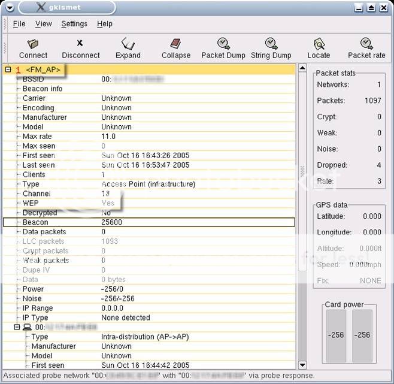This screenshot has height=384, width=394.
Task: Select the Max rate 11.0 row
Action: 149,137
